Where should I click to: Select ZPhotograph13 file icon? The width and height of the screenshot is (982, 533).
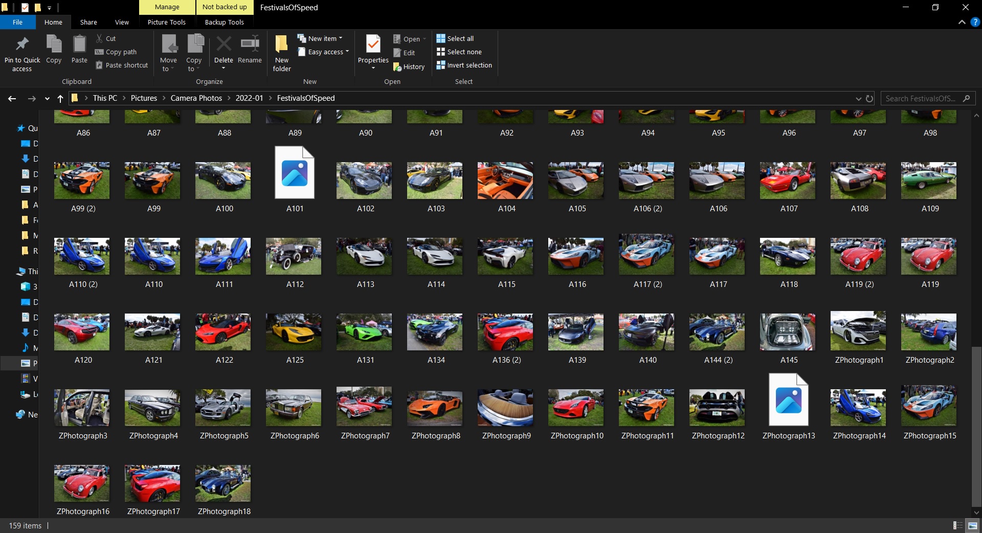(x=789, y=399)
